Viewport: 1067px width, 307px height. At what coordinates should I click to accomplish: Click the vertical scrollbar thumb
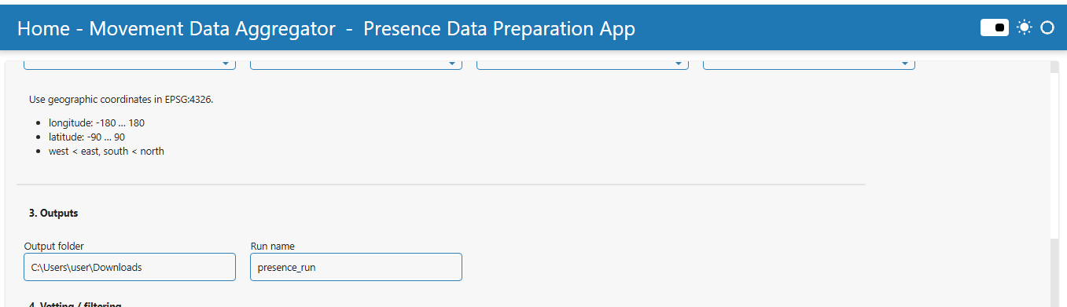pyautogui.click(x=1054, y=155)
